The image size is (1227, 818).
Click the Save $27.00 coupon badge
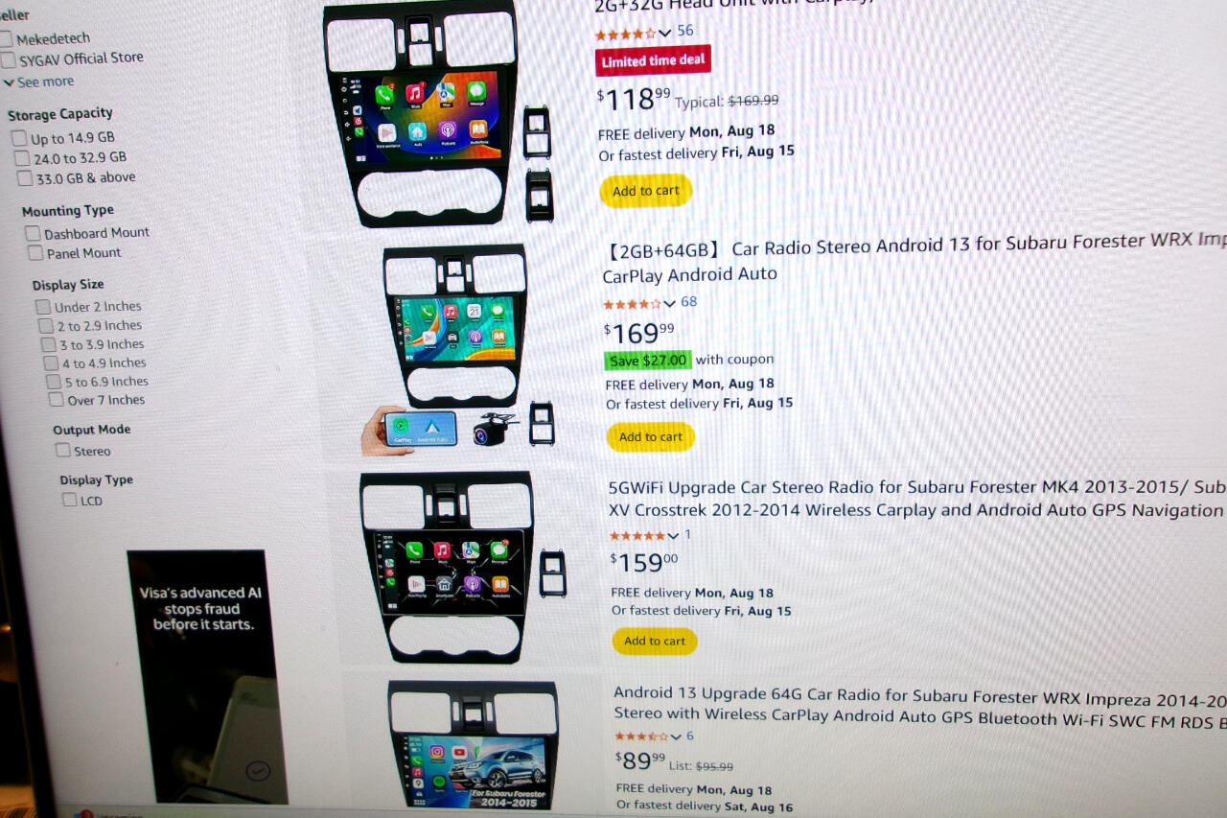648,361
